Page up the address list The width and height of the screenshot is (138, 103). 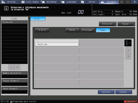click(x=128, y=50)
